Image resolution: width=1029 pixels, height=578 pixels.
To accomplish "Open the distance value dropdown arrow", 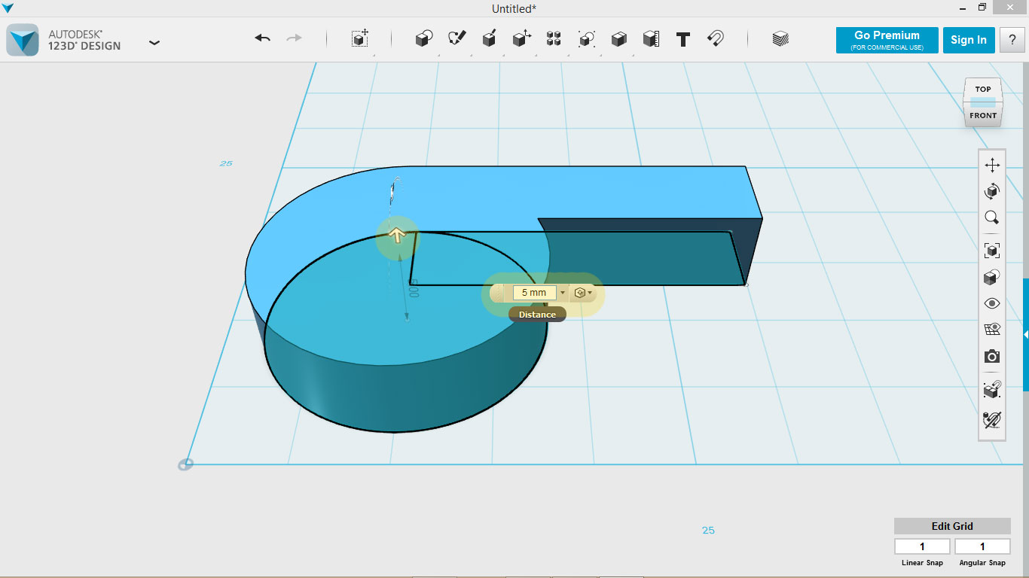I will pos(562,293).
